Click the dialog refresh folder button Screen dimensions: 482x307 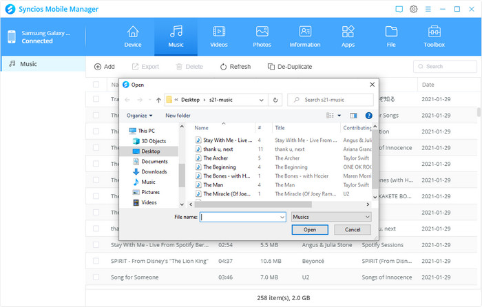(x=275, y=100)
